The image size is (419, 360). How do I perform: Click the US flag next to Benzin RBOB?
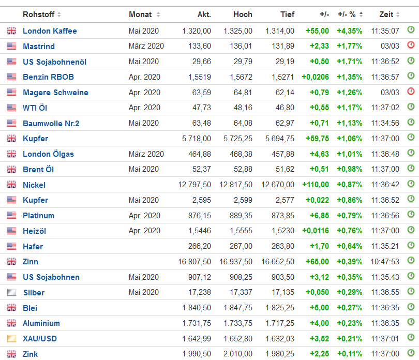[x=11, y=77]
